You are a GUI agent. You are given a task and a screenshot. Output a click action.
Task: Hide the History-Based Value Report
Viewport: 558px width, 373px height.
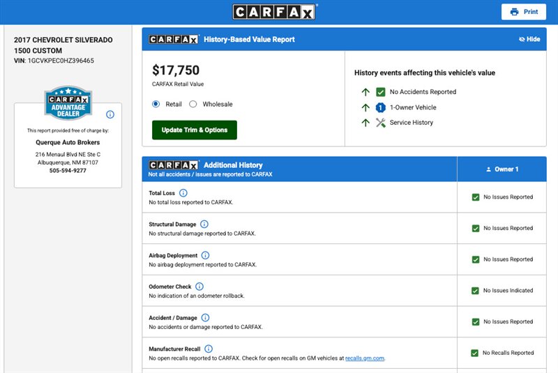529,40
